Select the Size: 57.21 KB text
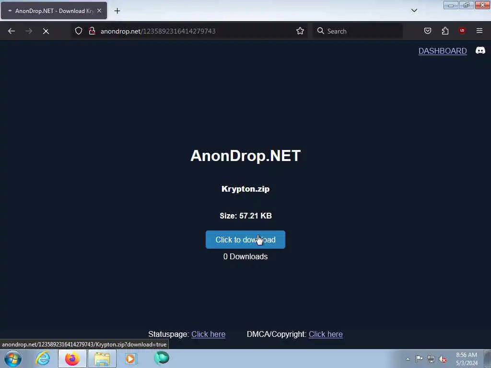The image size is (491, 368). (x=245, y=216)
